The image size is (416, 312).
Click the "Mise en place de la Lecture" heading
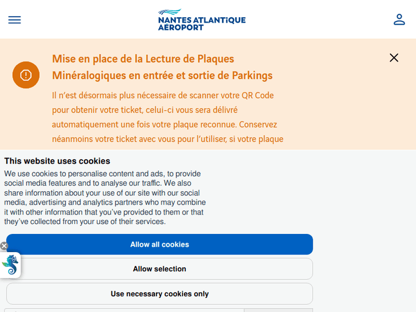point(143,59)
